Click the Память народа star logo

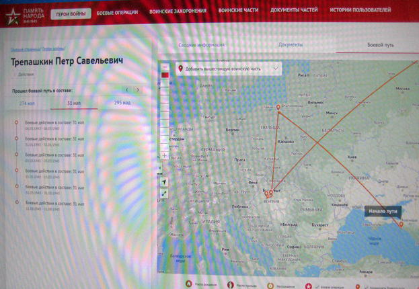point(12,16)
